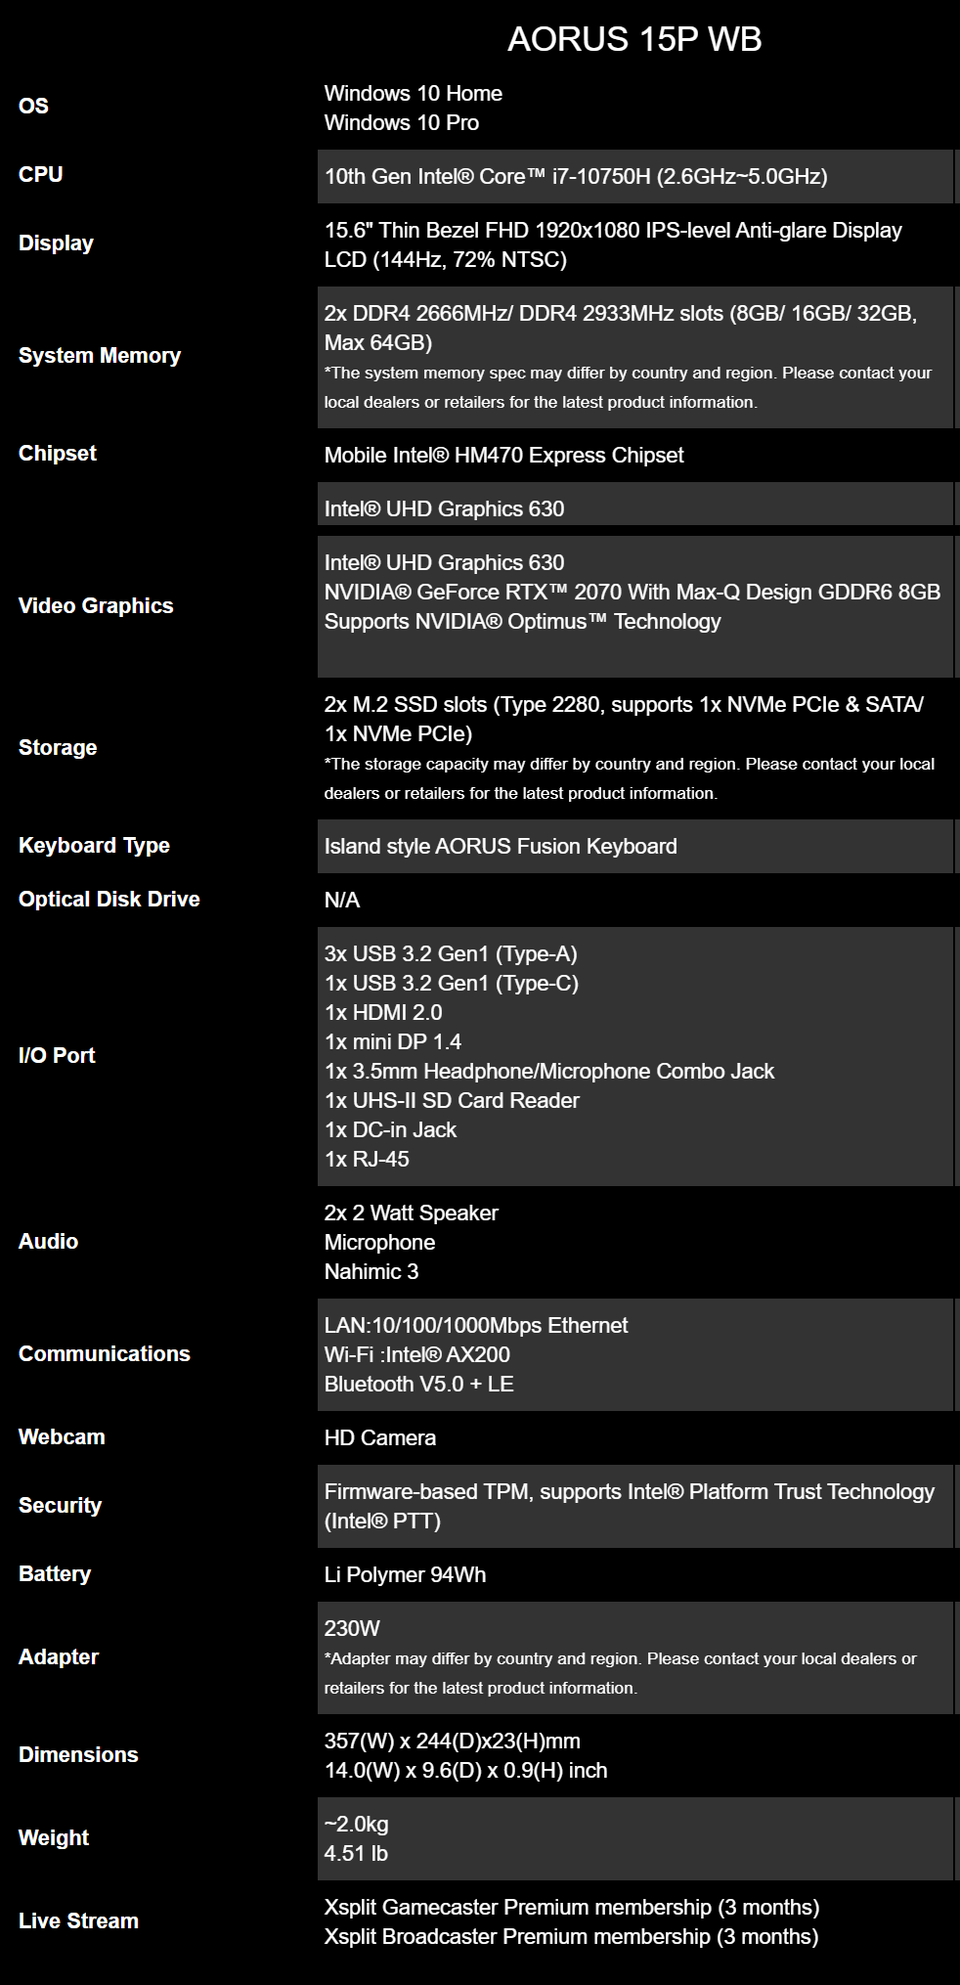Select the I/O Port row label
This screenshot has width=960, height=1985.
click(57, 1056)
